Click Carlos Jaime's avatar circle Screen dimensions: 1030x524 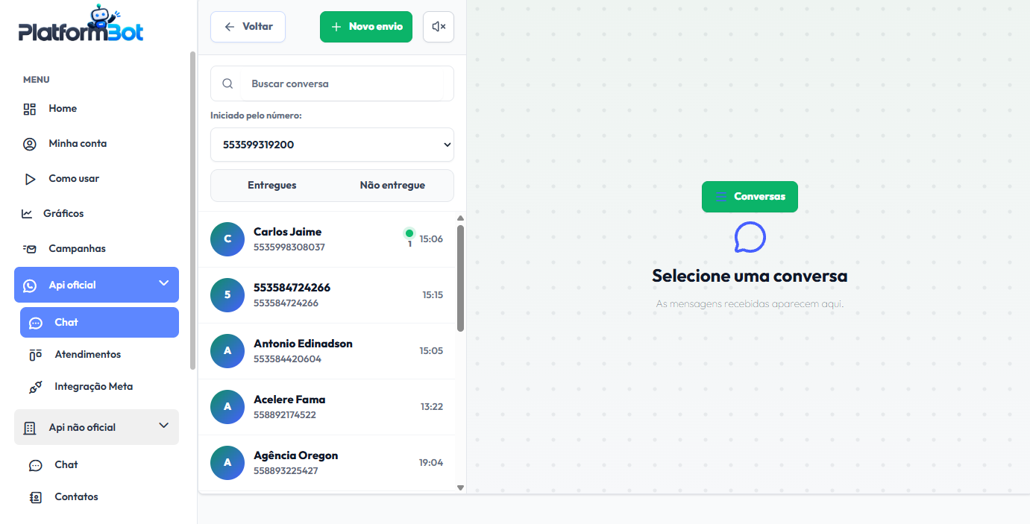(x=227, y=239)
